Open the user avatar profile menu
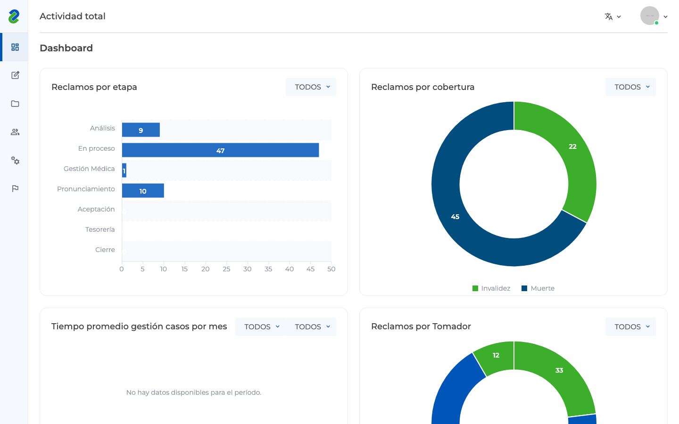The height and width of the screenshot is (424, 679). pos(654,16)
